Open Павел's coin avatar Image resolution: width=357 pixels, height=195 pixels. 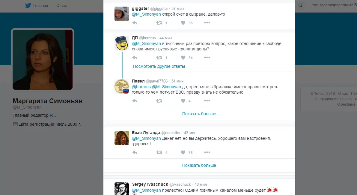click(122, 86)
